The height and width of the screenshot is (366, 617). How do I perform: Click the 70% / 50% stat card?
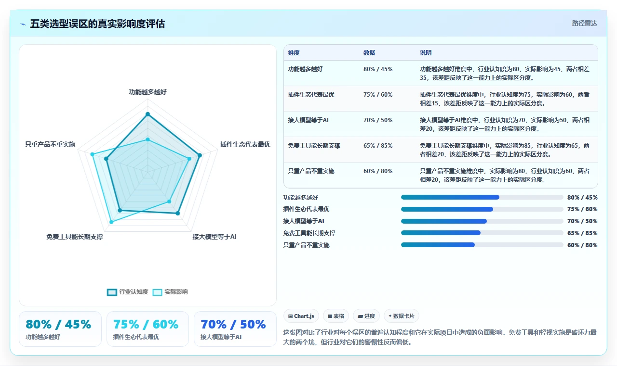tap(235, 329)
